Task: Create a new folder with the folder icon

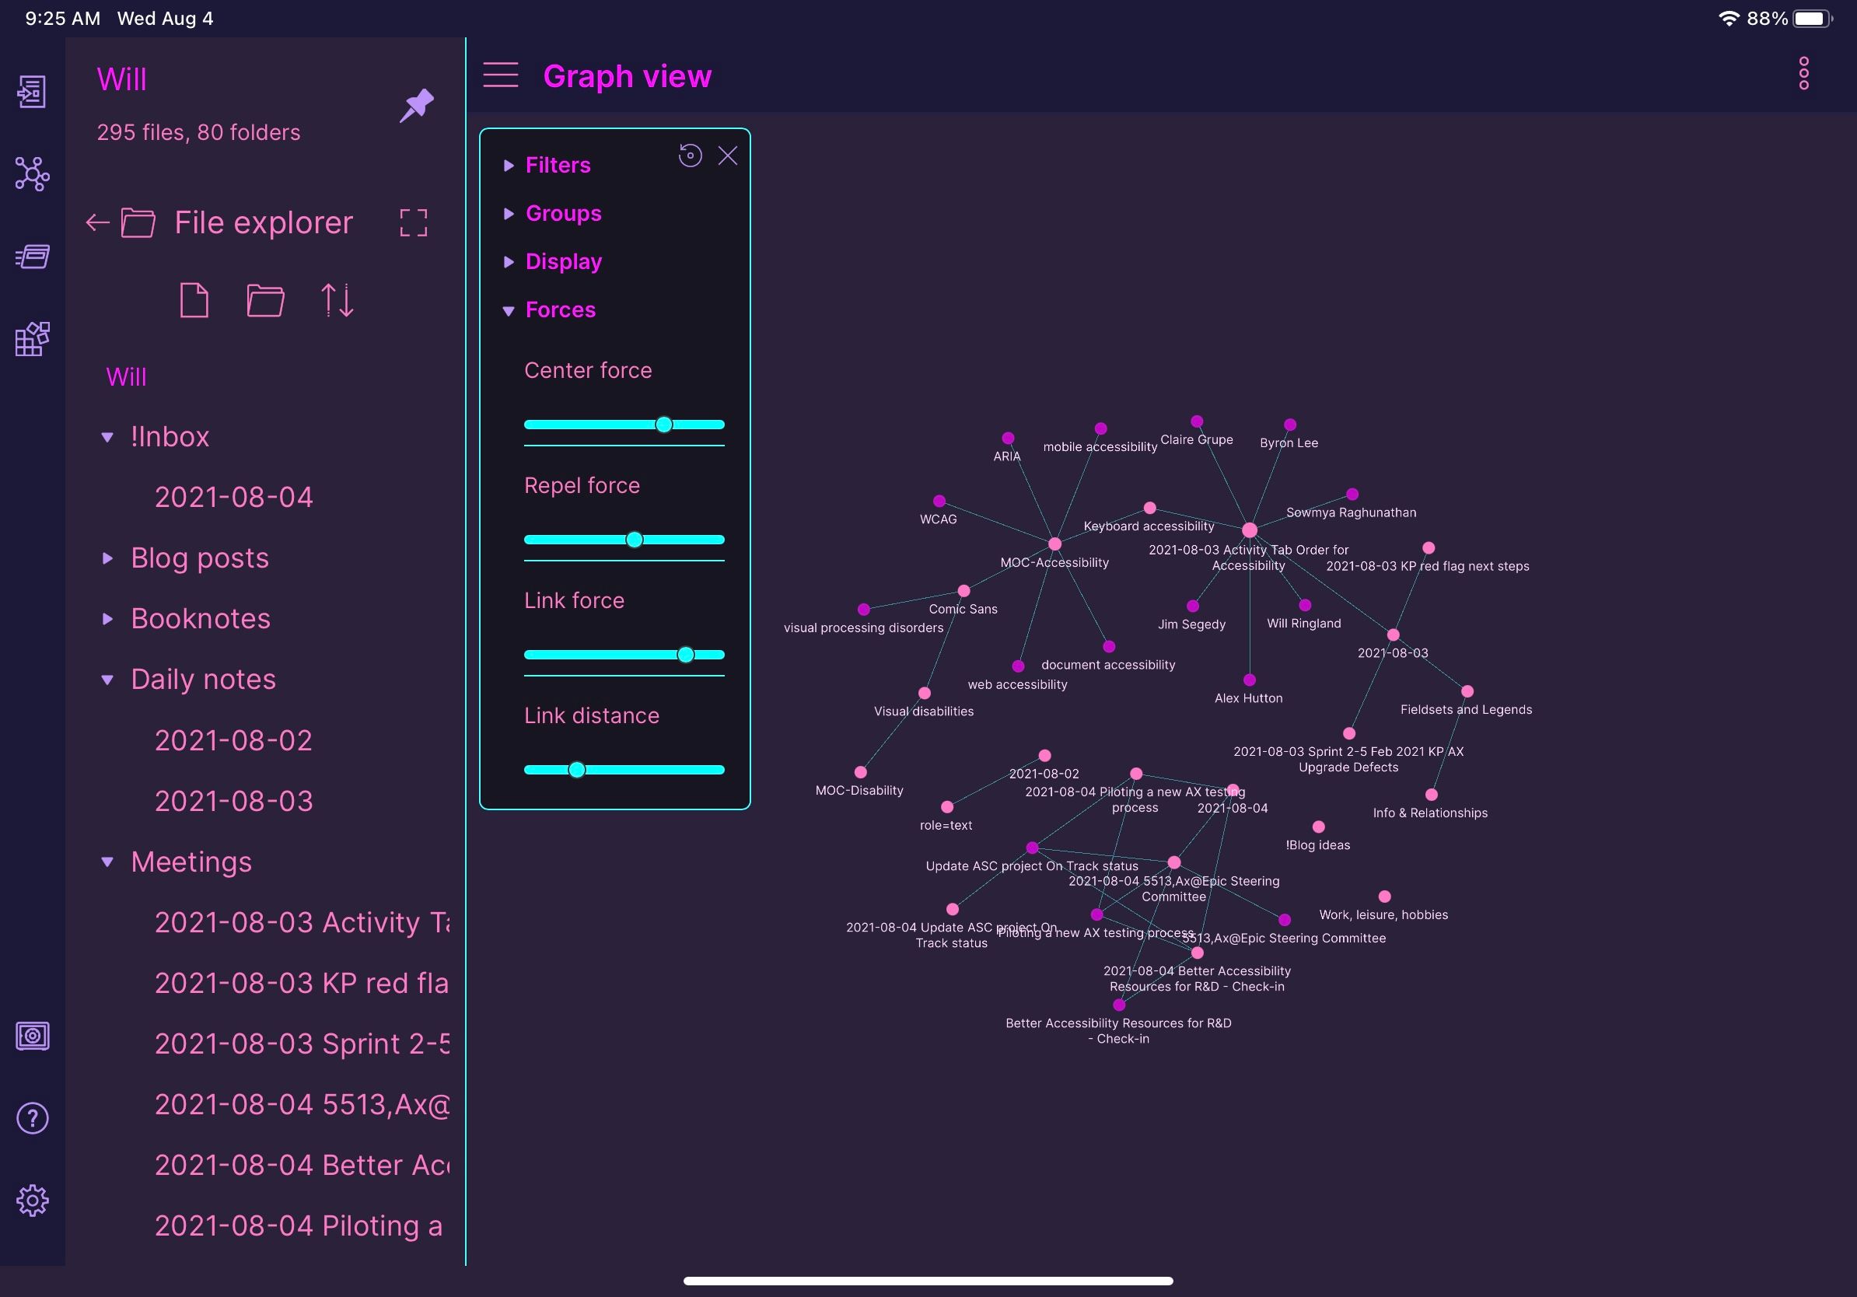Action: point(265,300)
